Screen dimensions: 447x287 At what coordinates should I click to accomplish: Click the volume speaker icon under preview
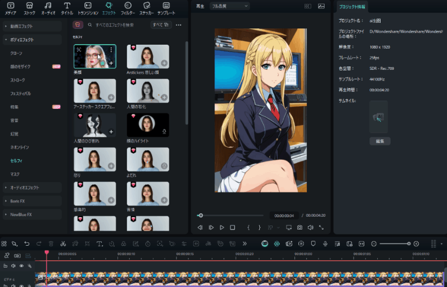[311, 227]
